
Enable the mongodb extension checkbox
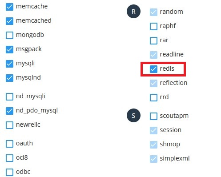[9, 35]
